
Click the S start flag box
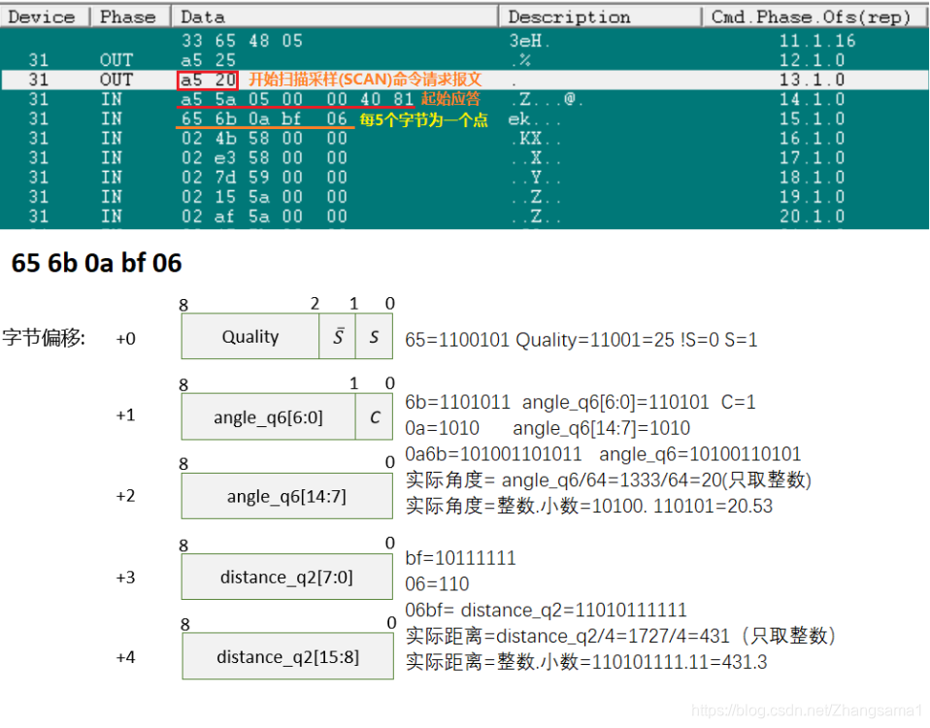[x=375, y=336]
